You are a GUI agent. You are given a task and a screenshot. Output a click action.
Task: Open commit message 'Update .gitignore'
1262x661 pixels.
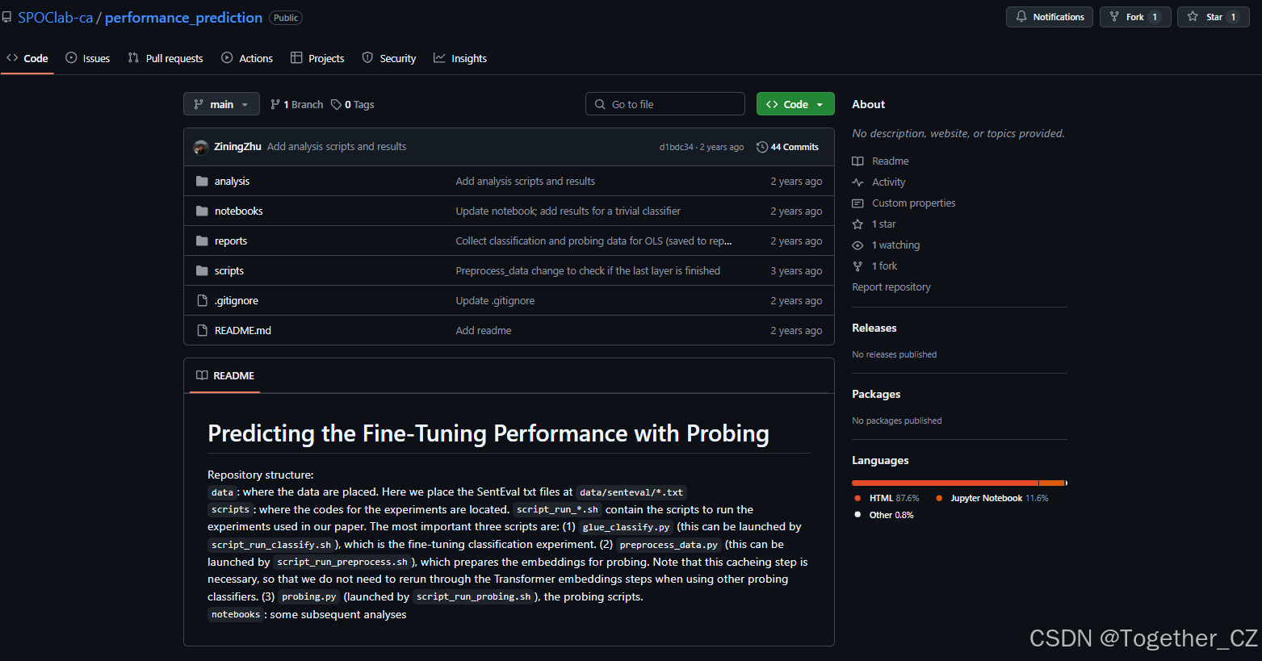pyautogui.click(x=495, y=300)
